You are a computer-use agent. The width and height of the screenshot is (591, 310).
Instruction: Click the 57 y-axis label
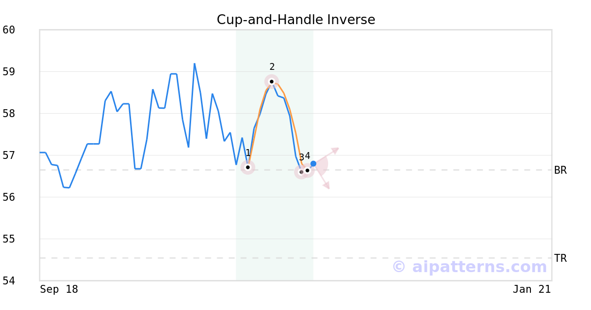(9, 155)
